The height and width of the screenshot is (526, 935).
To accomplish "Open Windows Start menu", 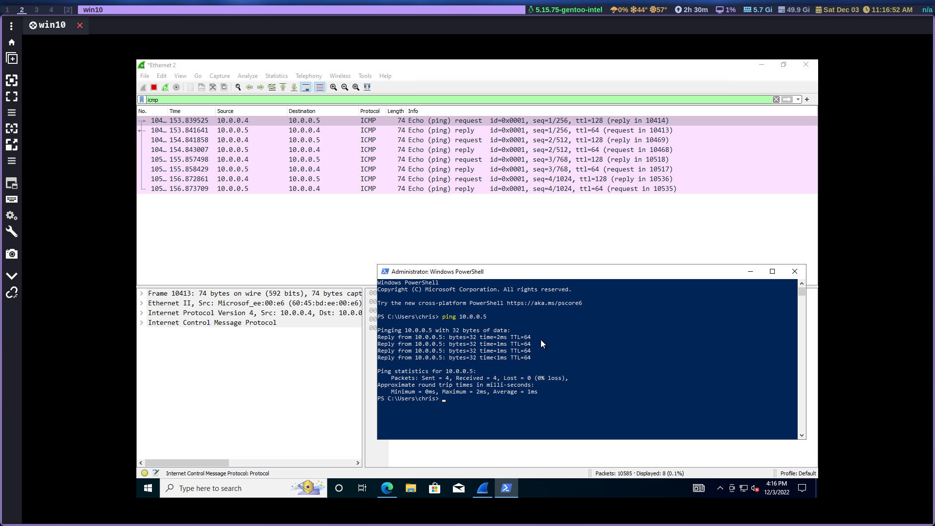I will (x=148, y=488).
